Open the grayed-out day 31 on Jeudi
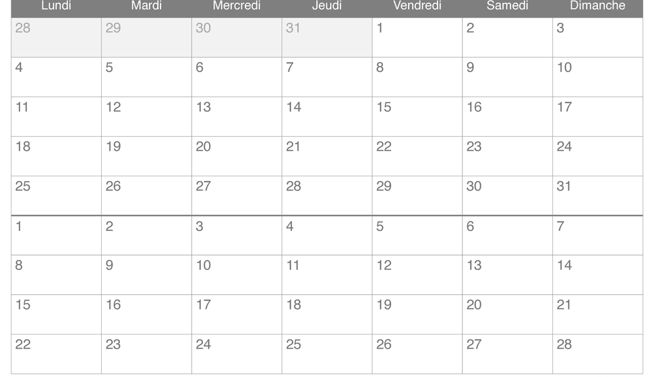 pos(327,38)
